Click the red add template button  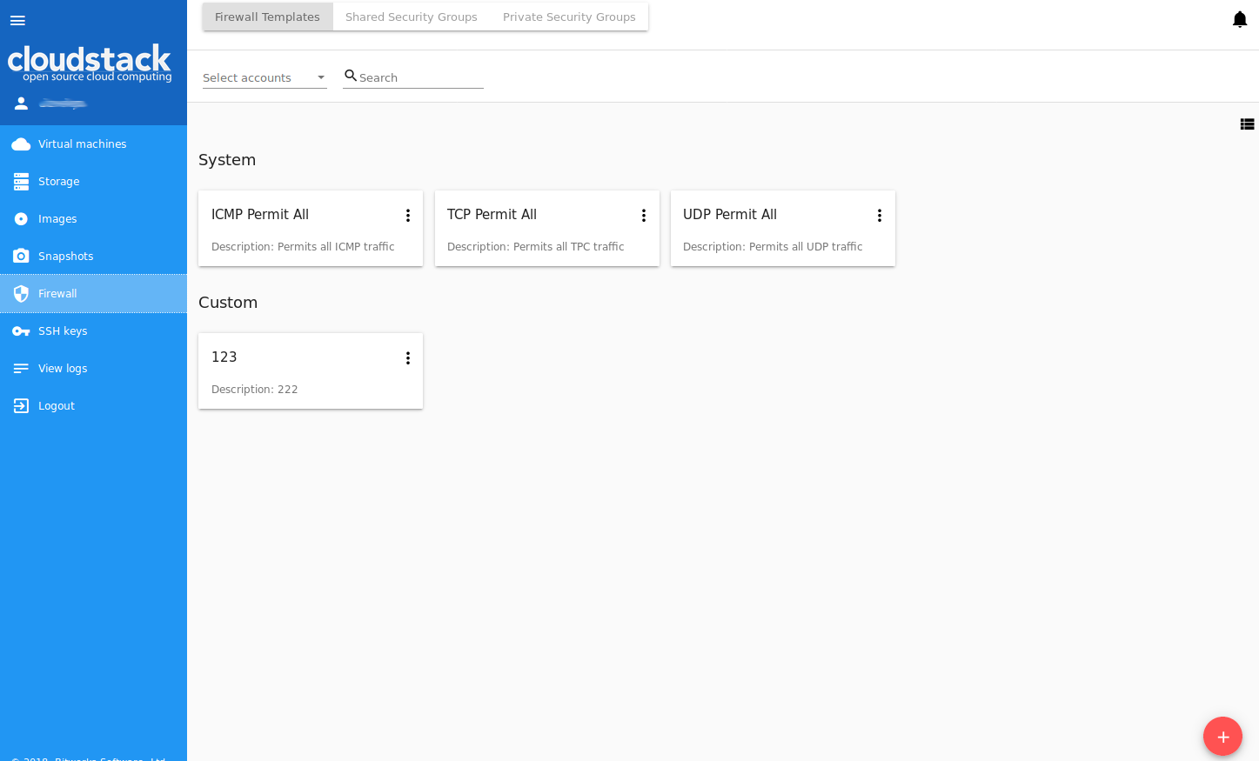coord(1222,736)
